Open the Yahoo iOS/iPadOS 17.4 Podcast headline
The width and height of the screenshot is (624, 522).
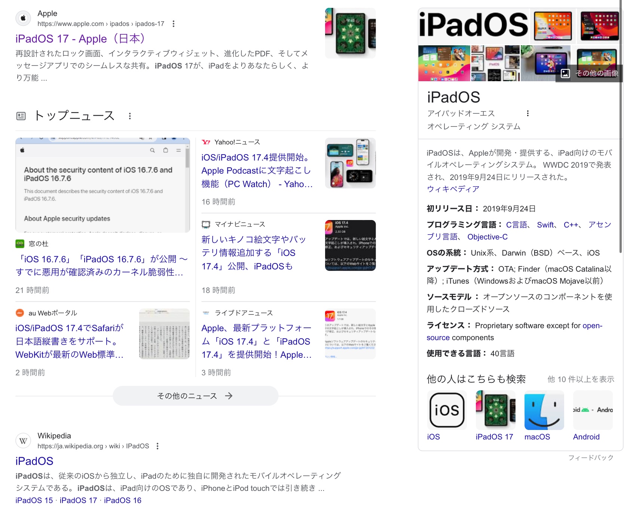[257, 171]
